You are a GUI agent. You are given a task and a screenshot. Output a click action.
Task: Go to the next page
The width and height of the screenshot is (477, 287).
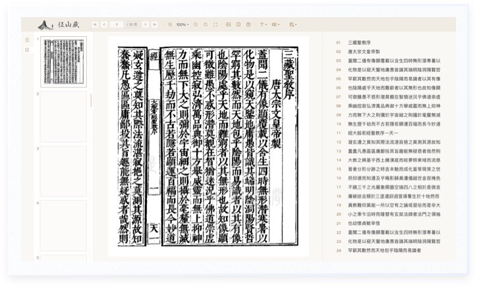point(144,24)
